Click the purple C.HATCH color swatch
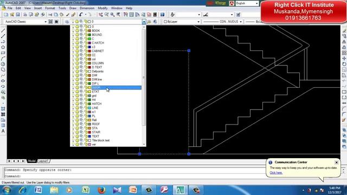This screenshot has width=347, height=195. 89,43
